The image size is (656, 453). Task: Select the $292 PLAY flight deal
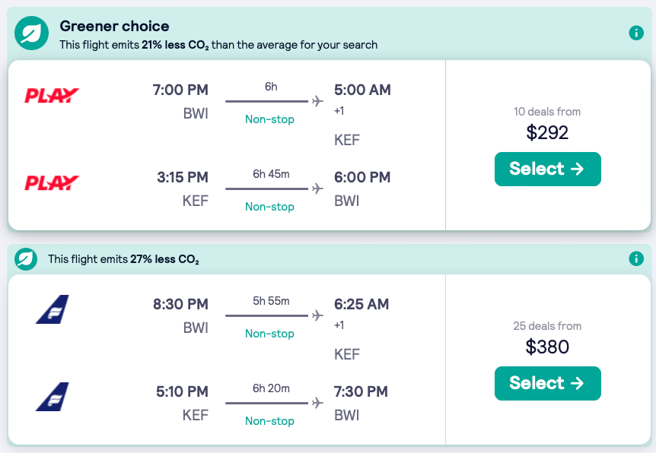(547, 169)
